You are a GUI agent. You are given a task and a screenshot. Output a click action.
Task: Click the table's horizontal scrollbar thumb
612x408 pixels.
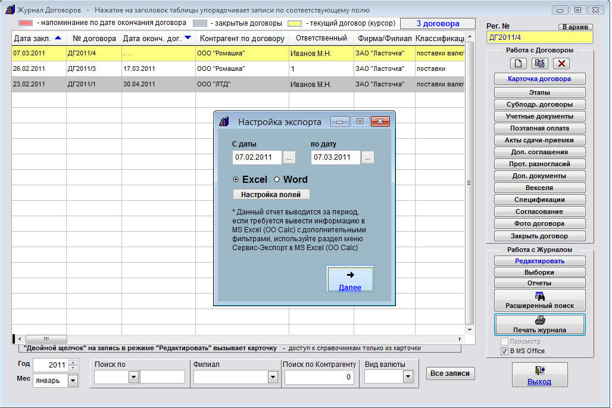click(x=46, y=339)
